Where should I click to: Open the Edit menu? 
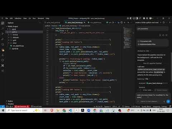coord(11,18)
